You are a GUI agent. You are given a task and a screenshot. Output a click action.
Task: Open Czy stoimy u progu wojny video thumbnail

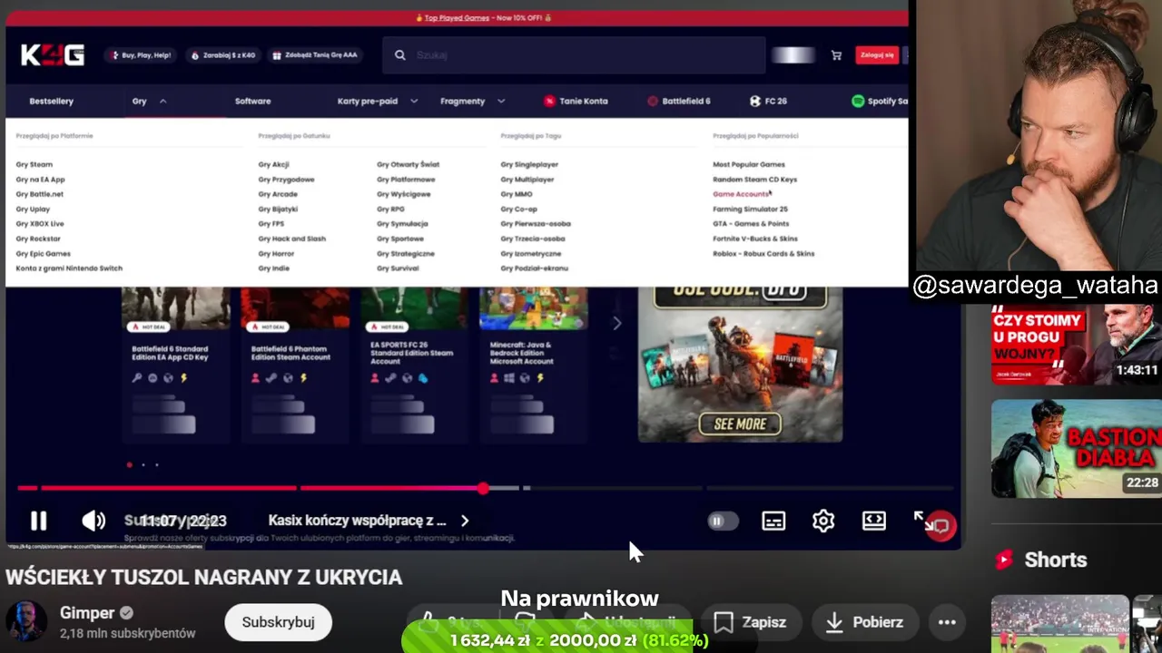pyautogui.click(x=1076, y=344)
